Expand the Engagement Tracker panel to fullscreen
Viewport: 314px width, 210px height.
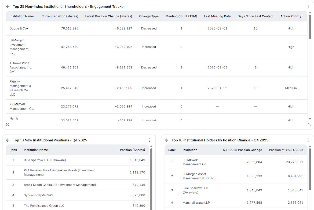310,124
